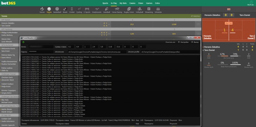Expand markets arrow for Kohlschreiber v Berlocq
The width and height of the screenshot is (256, 127).
tap(109, 34)
